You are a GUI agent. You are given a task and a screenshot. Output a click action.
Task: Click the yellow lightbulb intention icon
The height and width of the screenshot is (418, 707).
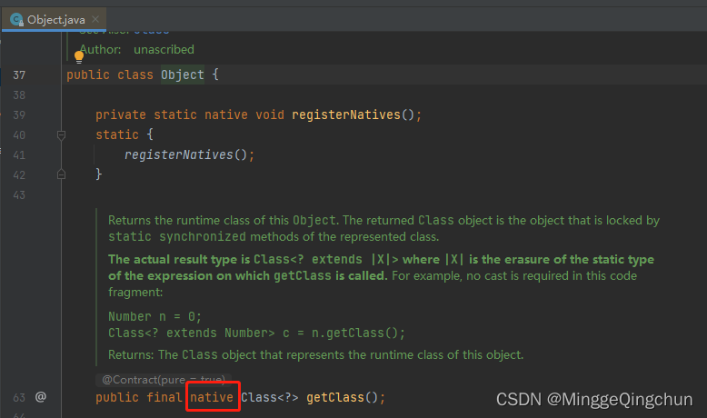[79, 57]
